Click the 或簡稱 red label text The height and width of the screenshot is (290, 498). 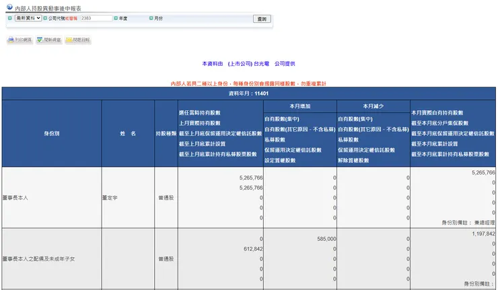[71, 18]
